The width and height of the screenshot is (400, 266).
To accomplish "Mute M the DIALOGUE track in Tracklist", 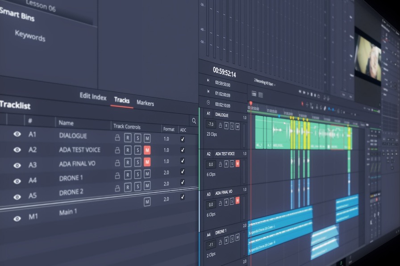I will click(x=147, y=139).
